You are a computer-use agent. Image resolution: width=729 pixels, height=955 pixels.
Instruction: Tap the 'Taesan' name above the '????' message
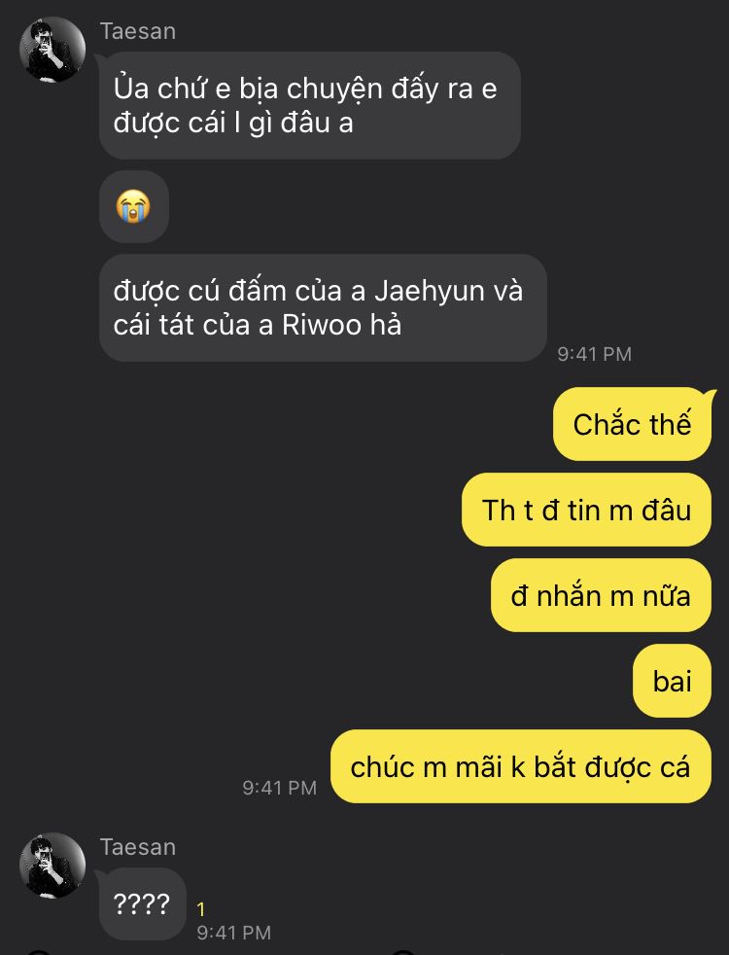click(x=138, y=847)
